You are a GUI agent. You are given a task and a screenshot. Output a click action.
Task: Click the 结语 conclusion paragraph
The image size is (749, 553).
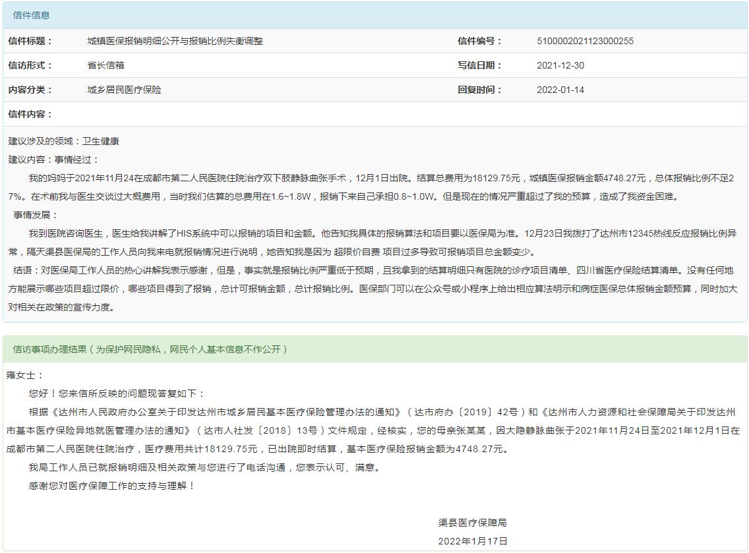click(372, 289)
